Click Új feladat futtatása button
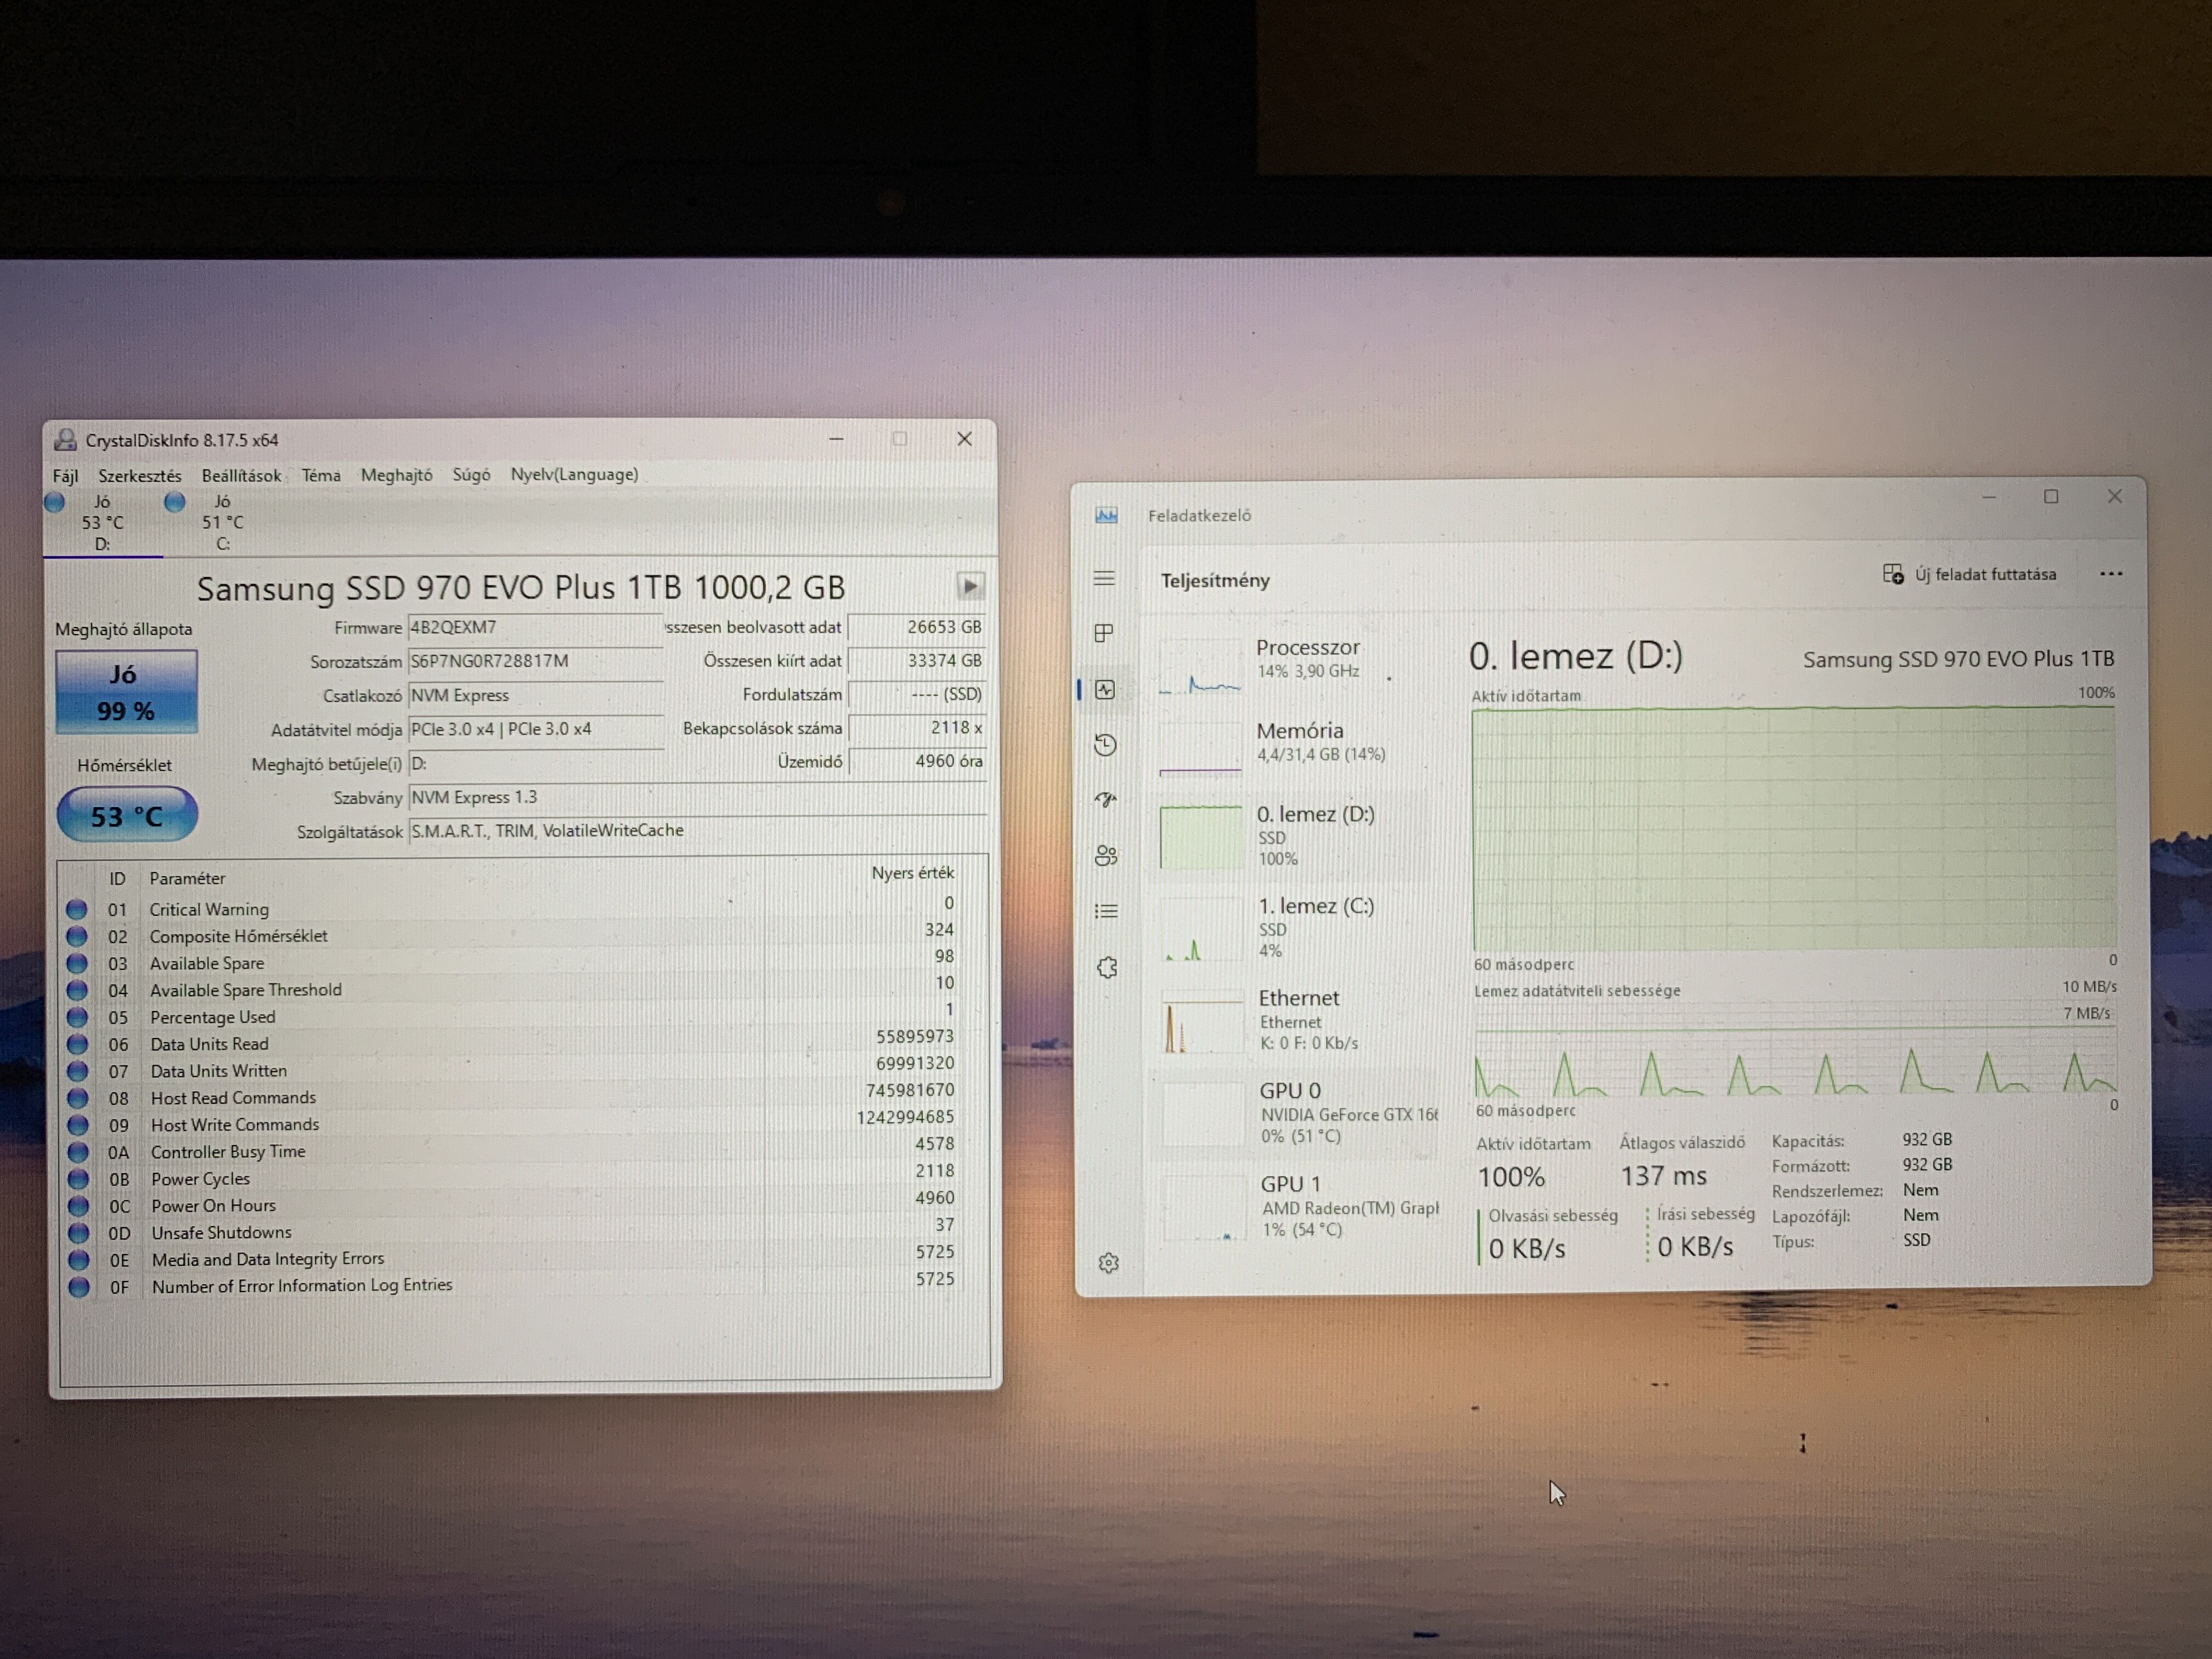 (x=1970, y=574)
